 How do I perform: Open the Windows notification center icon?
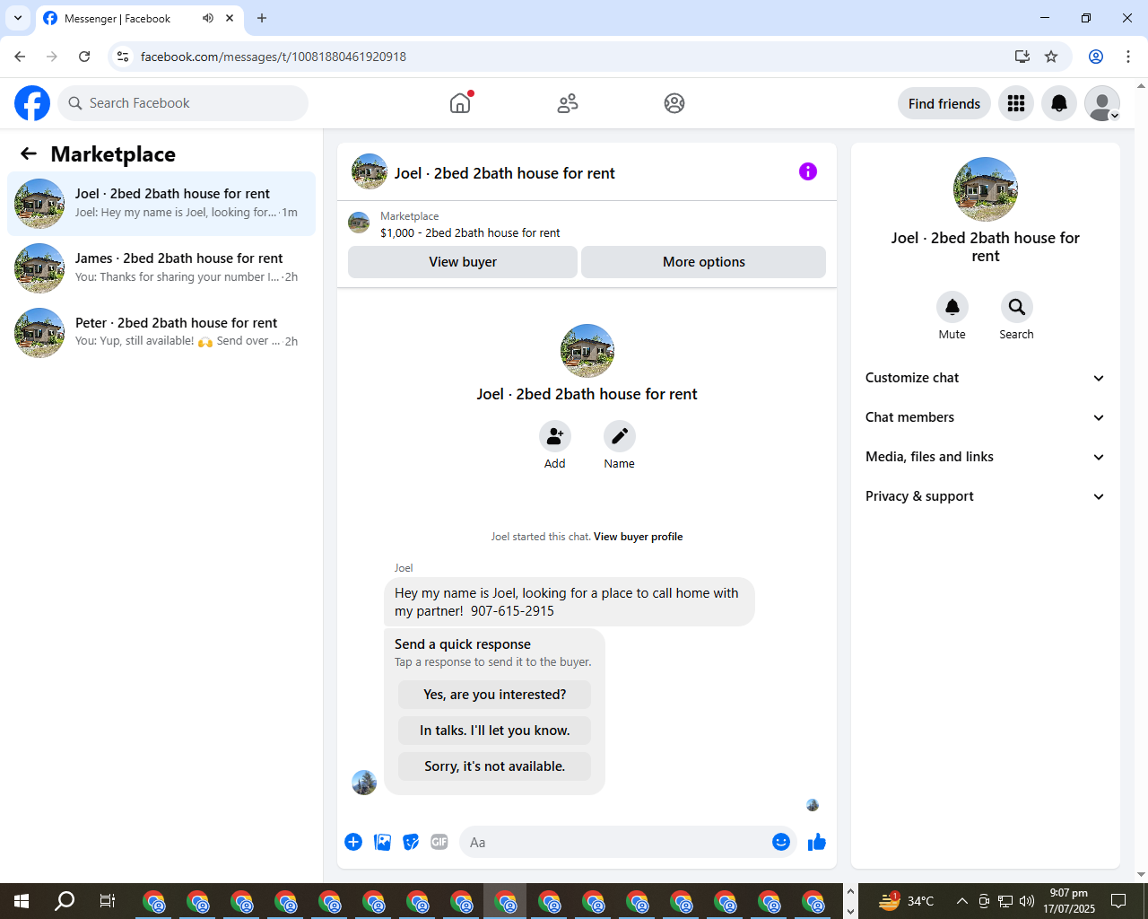click(x=1118, y=901)
